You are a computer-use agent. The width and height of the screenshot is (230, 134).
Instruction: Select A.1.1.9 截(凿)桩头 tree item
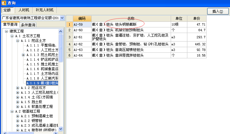(x=42, y=83)
